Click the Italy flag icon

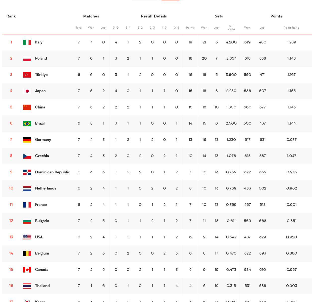[x=27, y=42]
